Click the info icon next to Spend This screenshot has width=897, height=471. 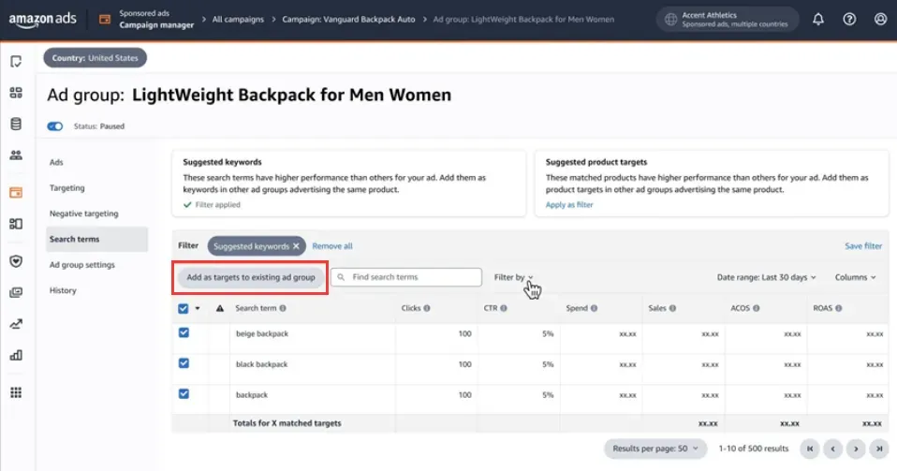click(x=594, y=308)
